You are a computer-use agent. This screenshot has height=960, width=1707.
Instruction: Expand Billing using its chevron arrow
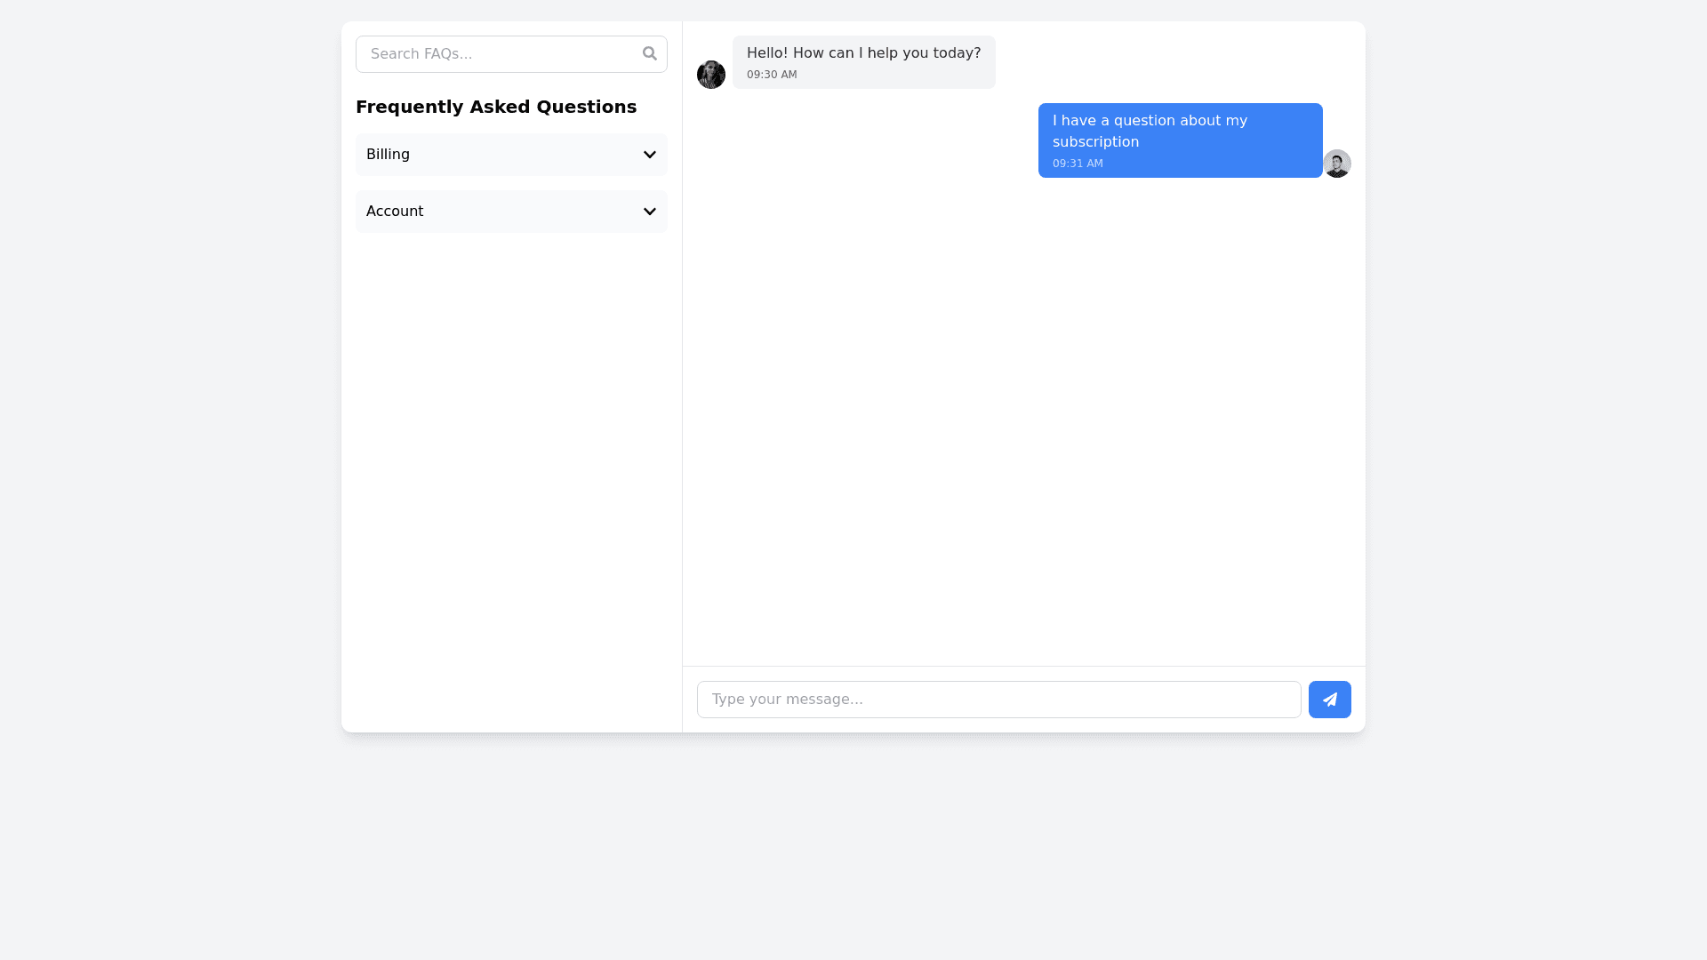click(650, 155)
